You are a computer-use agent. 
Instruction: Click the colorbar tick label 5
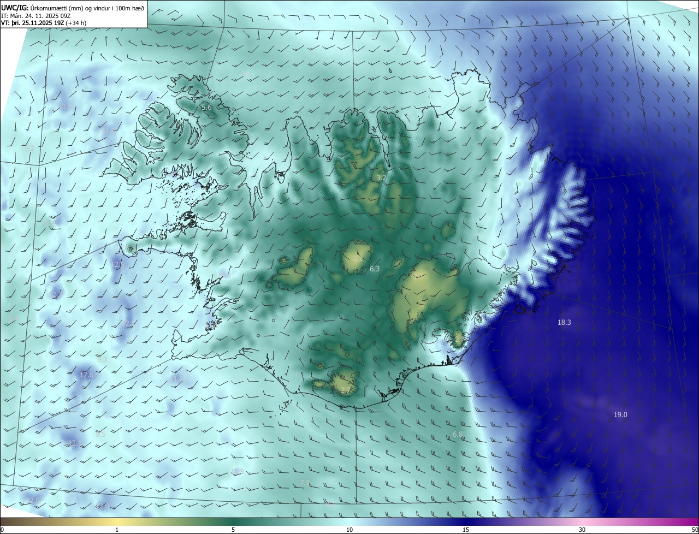pyautogui.click(x=233, y=530)
